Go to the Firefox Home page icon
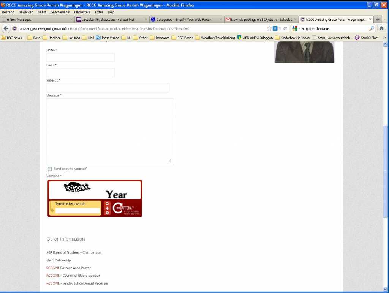The height and width of the screenshot is (293, 389). point(381,28)
